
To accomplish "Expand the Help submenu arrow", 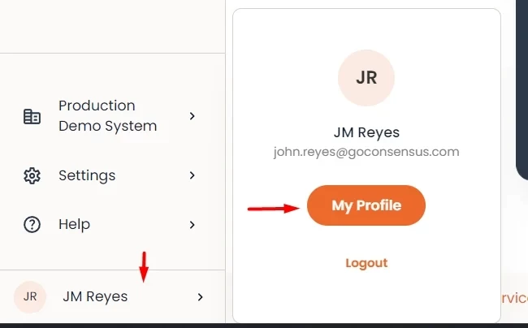I will (193, 224).
